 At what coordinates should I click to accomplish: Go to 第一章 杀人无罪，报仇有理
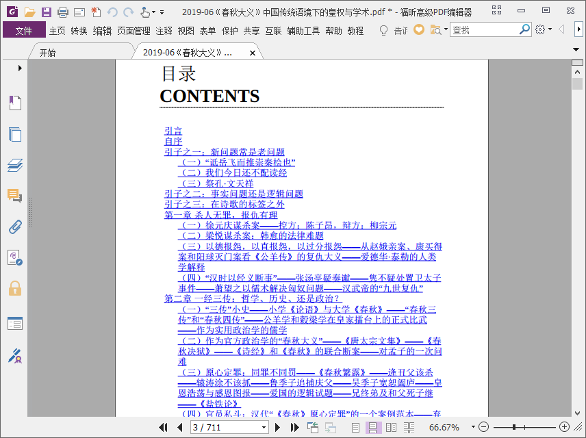tap(221, 215)
